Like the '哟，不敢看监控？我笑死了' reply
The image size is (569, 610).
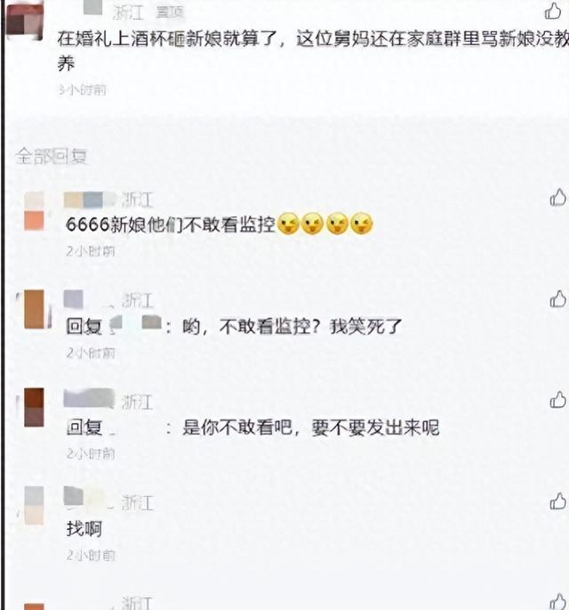pyautogui.click(x=557, y=299)
